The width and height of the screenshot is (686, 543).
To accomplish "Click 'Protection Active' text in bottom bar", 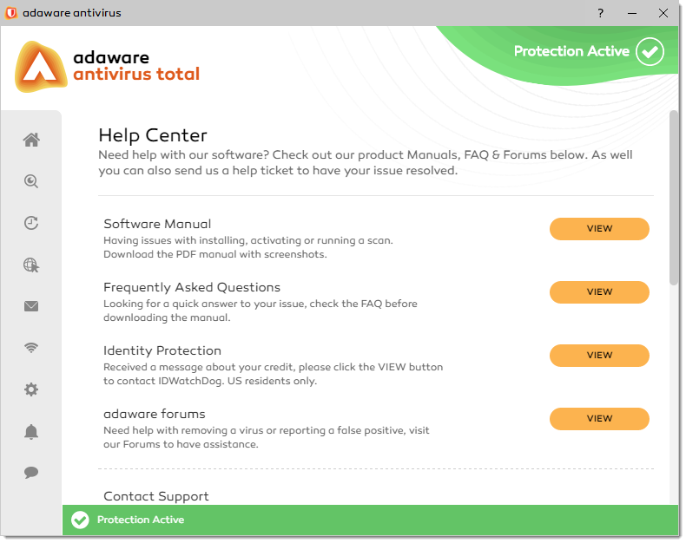I will click(x=141, y=520).
